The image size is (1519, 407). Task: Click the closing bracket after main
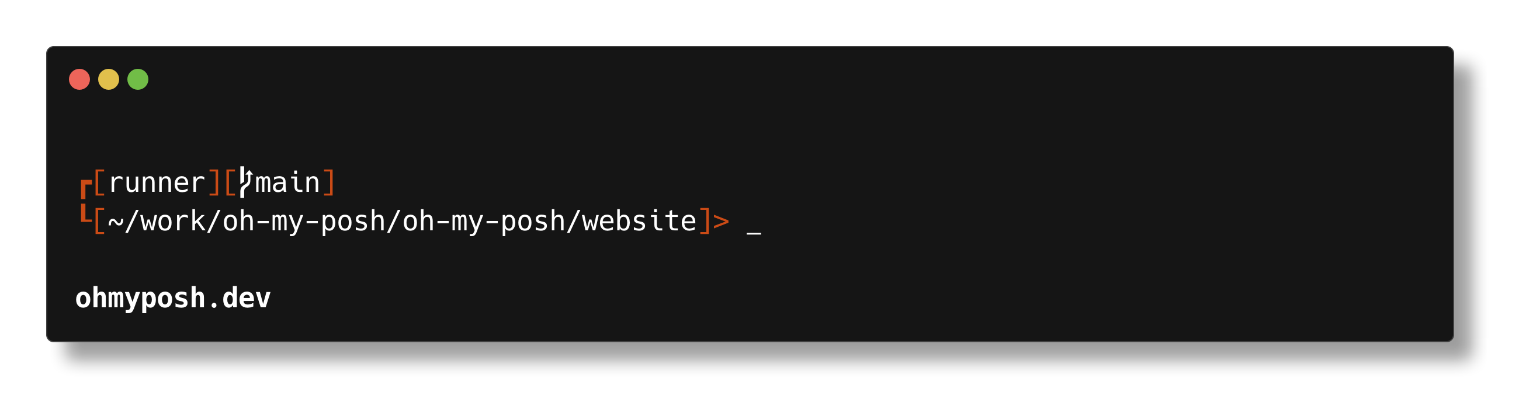click(x=328, y=183)
